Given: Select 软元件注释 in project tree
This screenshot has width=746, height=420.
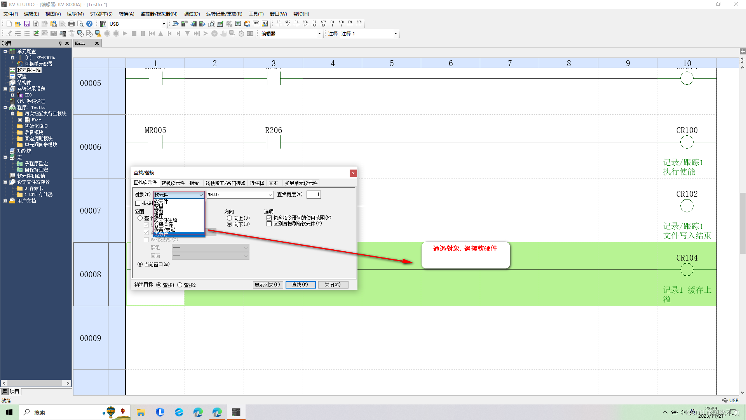Looking at the screenshot, I should (x=29, y=70).
